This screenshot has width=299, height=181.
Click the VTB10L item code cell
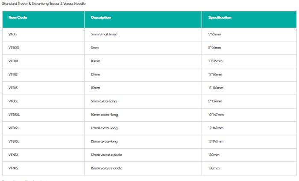point(14,115)
